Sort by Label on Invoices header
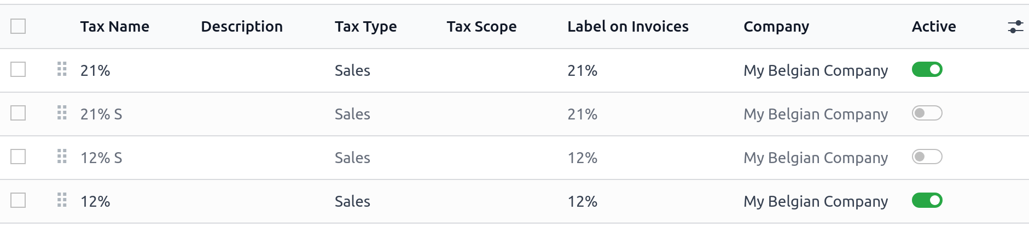 tap(627, 27)
